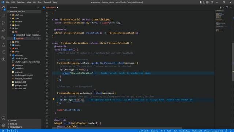Open the Selection menu
Viewport: 234px width, 132px height.
pos(21,3)
